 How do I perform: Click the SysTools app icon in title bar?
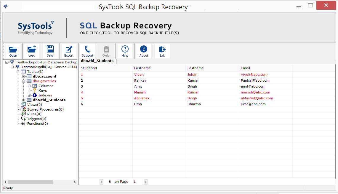pos(6,6)
